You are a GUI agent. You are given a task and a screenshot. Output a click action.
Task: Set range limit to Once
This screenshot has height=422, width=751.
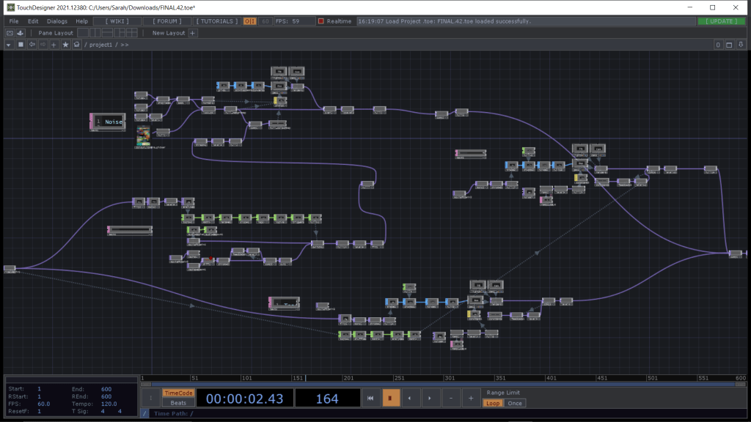click(x=515, y=403)
